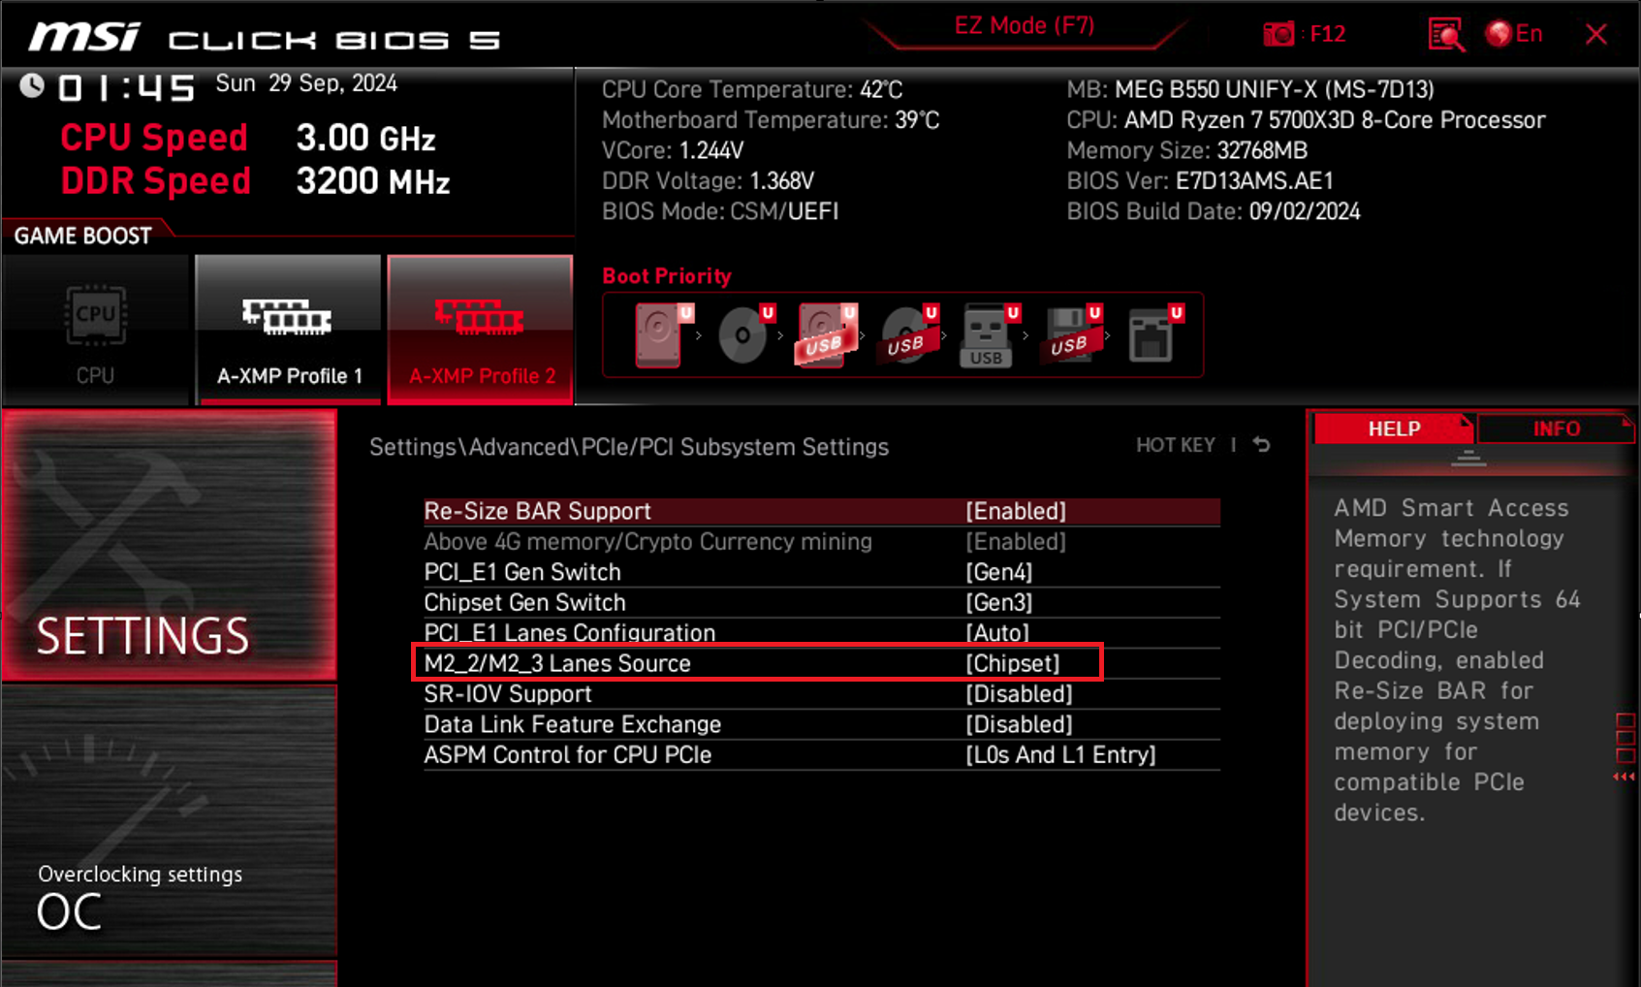1641x987 pixels.
Task: Select the optical disc boot priority icon
Action: [x=744, y=334]
